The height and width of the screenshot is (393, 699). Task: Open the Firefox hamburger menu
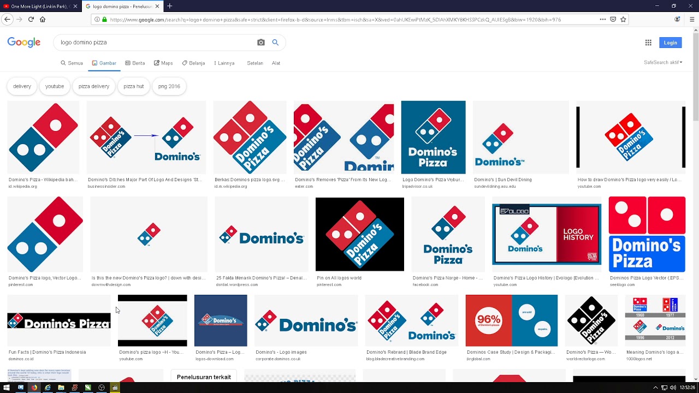692,19
